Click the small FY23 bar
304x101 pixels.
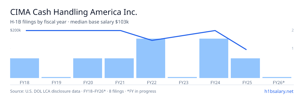coord(182,78)
